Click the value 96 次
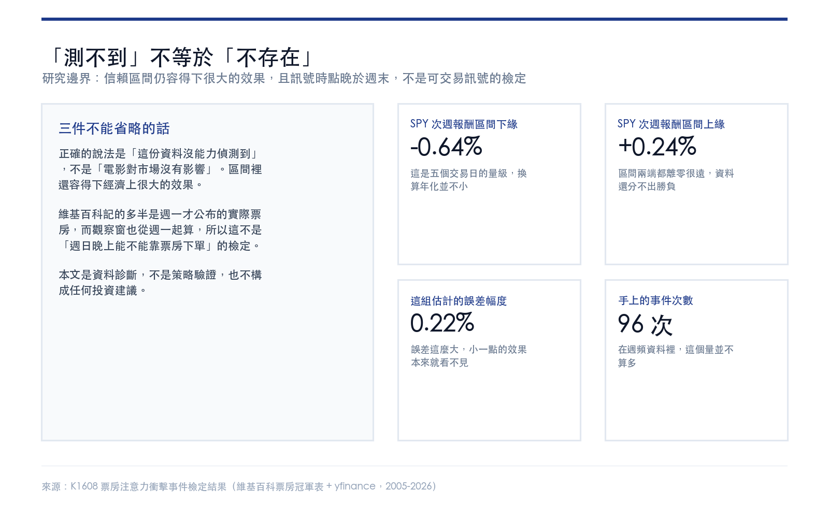The width and height of the screenshot is (829, 518). click(x=645, y=324)
